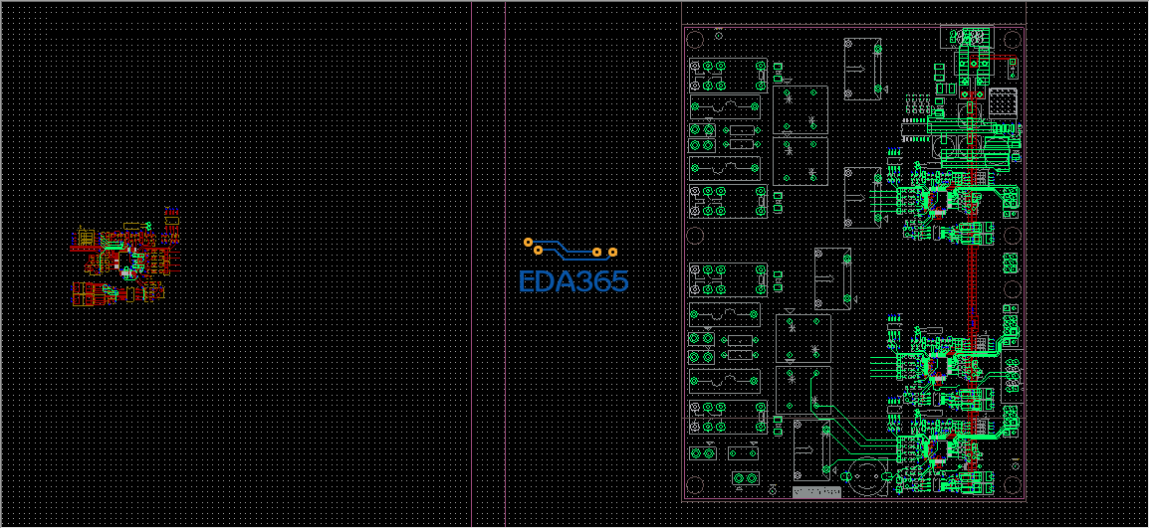Select the bottom-right corner mounting hole of the board

[1013, 486]
